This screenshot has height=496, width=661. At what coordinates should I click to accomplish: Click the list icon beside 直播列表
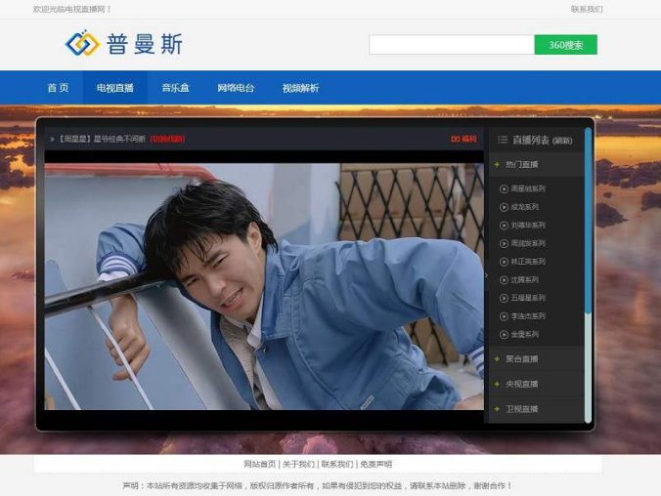[x=502, y=140]
